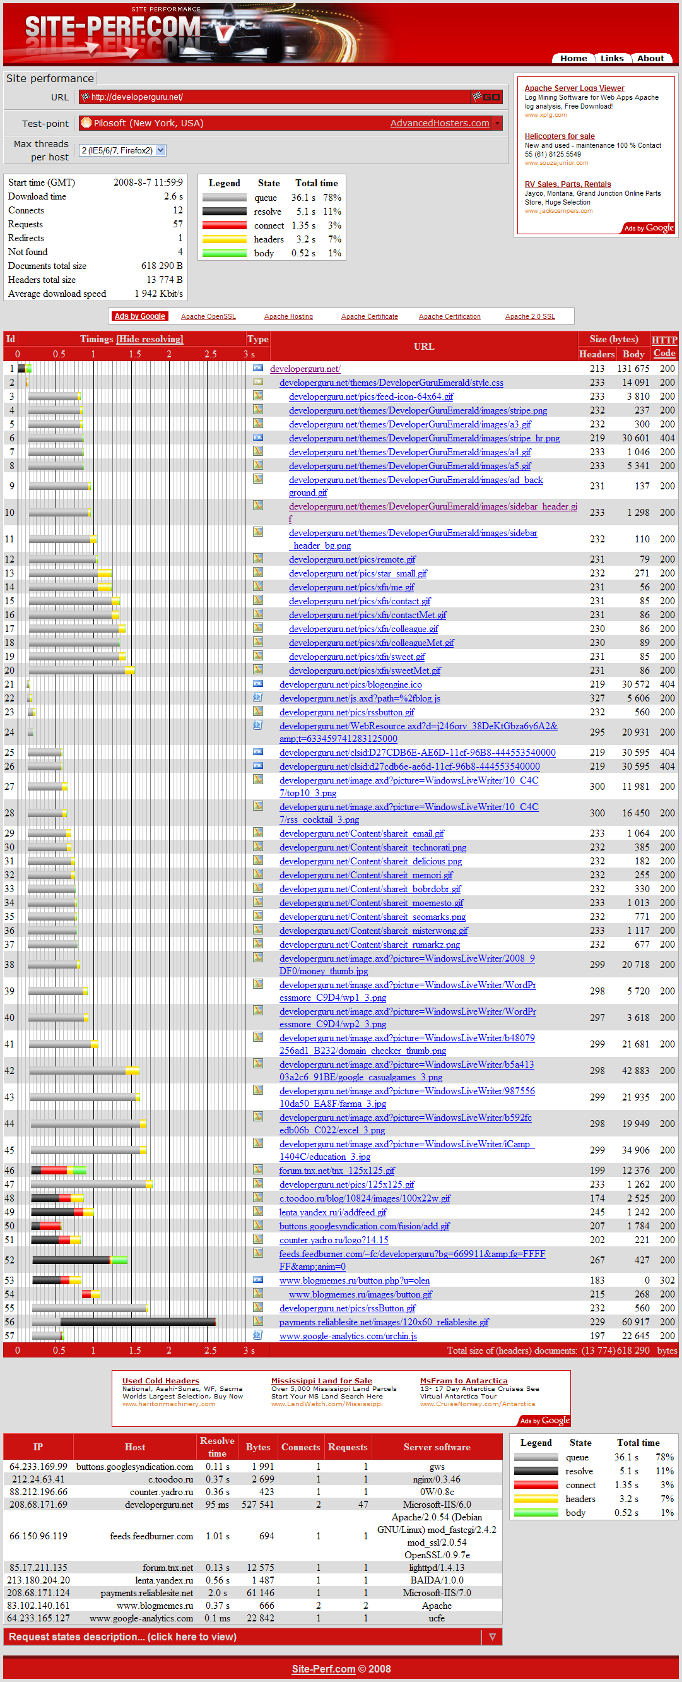Click the HTML icon for blogengine.ico row
682x1682 pixels.
pos(258,684)
